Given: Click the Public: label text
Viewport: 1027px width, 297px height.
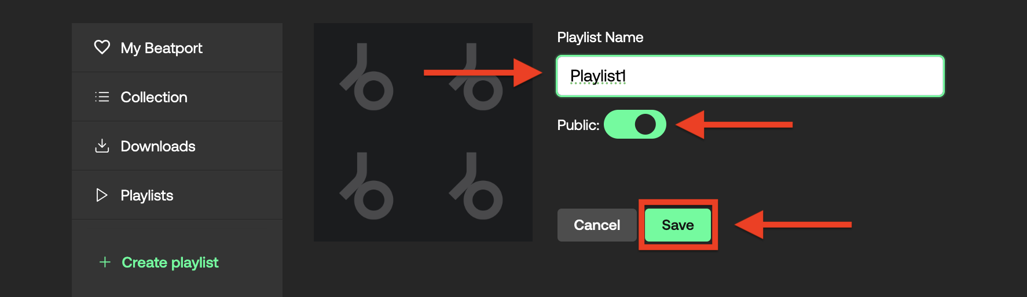Looking at the screenshot, I should [578, 125].
